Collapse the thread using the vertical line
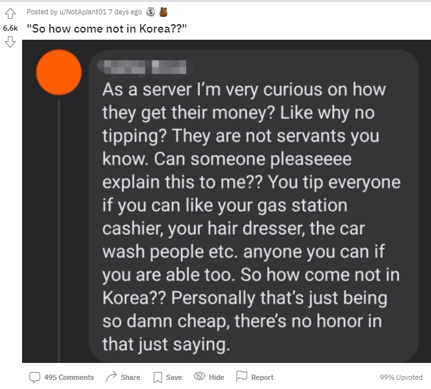431x389 pixels. click(59, 231)
